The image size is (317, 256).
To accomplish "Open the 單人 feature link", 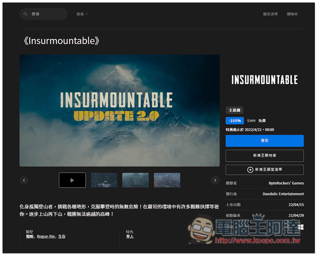I will click(130, 236).
